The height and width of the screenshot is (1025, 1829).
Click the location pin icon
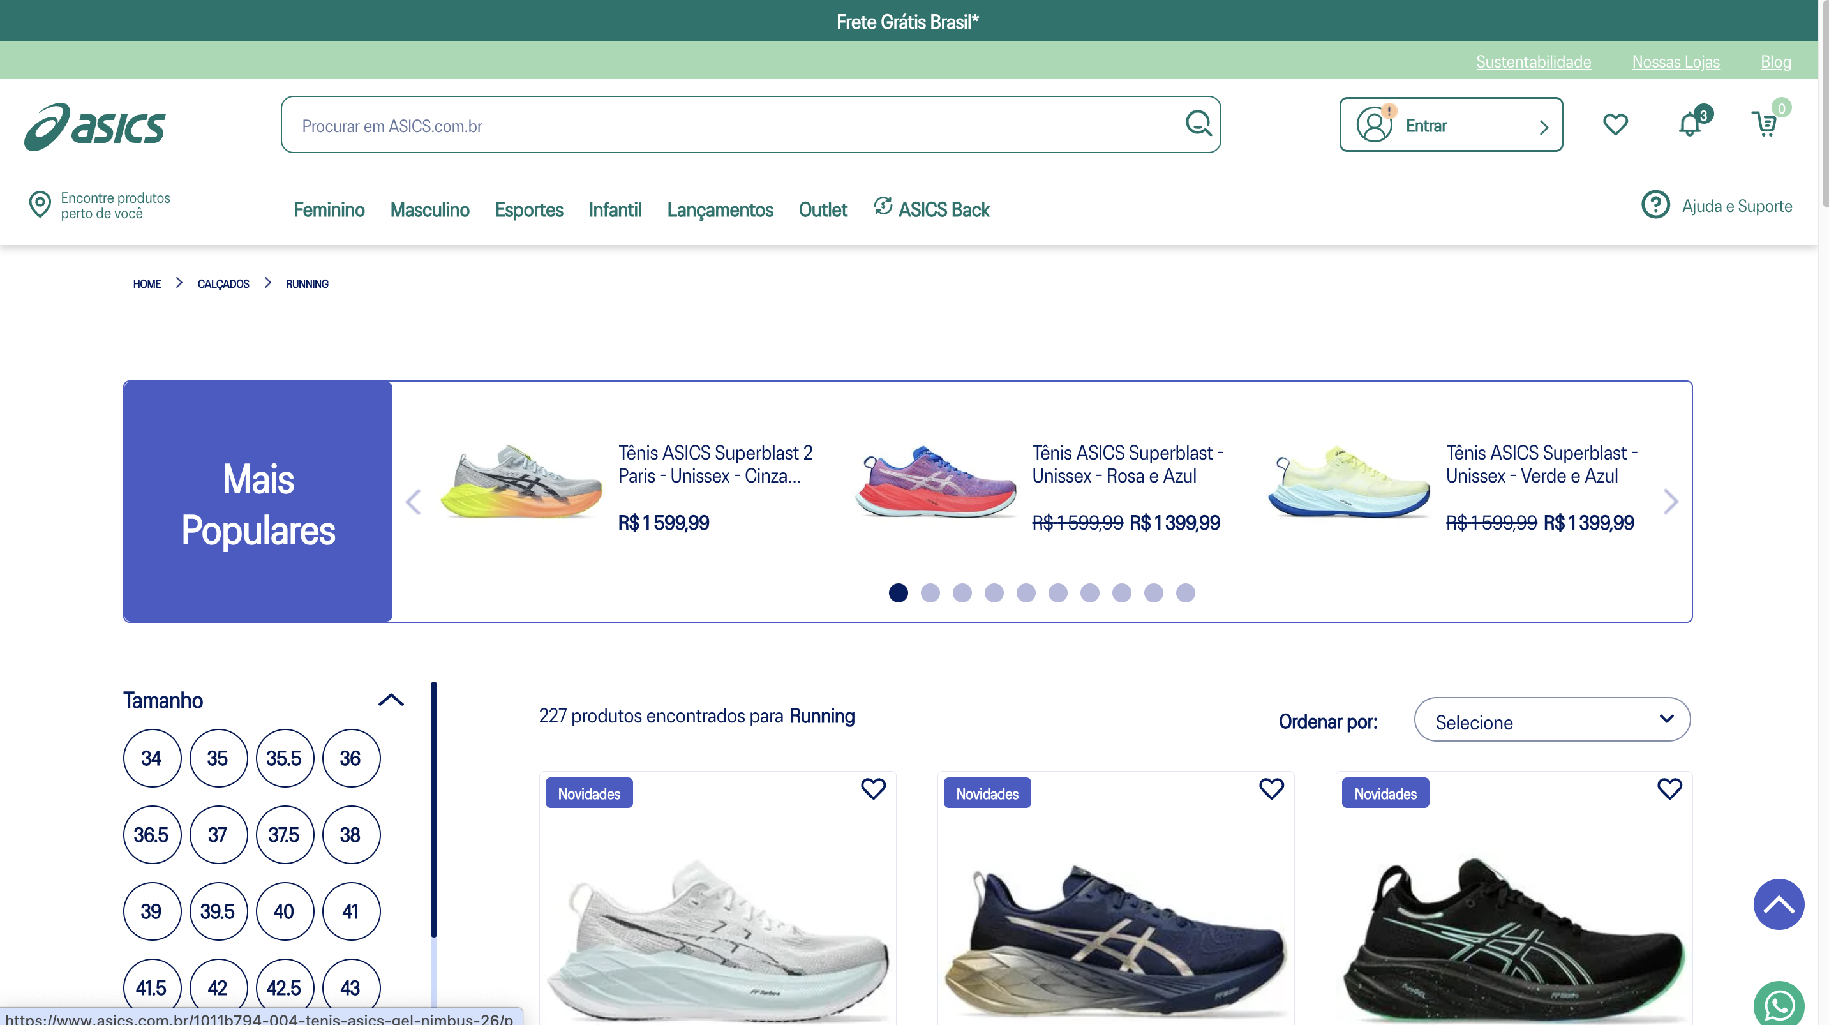40,205
